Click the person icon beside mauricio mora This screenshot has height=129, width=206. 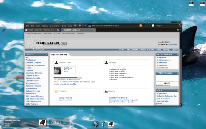coord(56,62)
